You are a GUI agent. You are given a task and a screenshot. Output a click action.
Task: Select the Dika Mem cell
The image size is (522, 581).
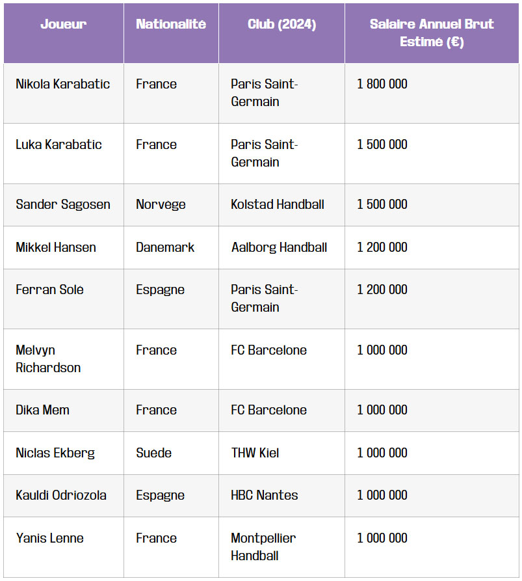42,411
